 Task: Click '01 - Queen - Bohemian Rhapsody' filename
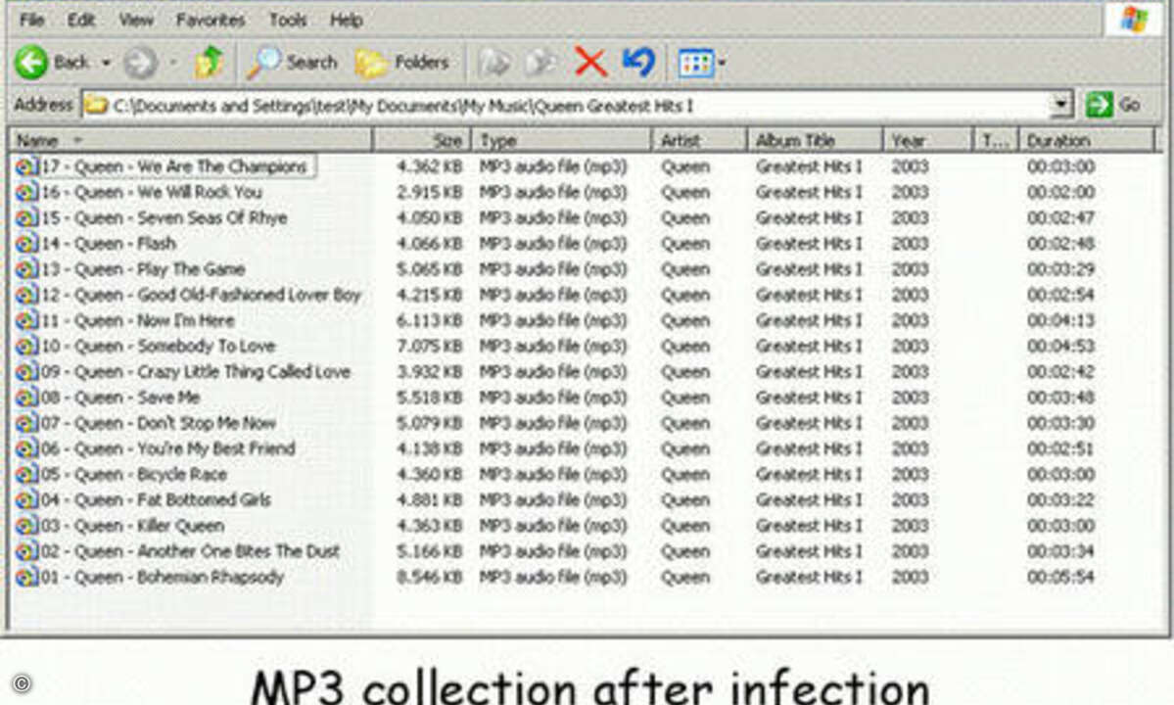(163, 577)
